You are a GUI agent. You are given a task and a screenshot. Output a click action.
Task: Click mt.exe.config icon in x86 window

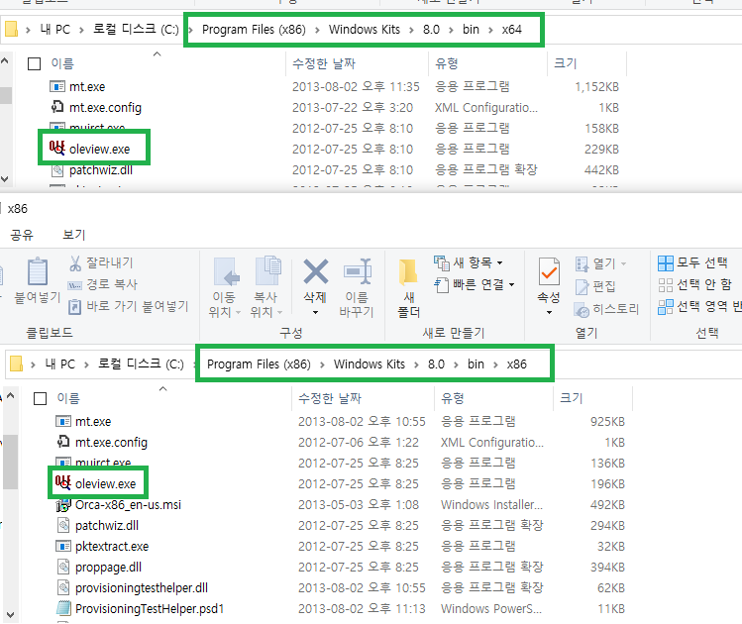(x=63, y=442)
